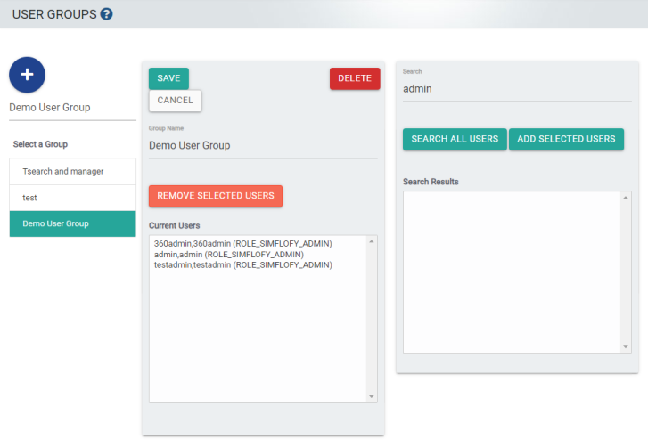Screen dimensions: 648x447
Task: Click Search Results scroll up arrow
Action: 626,198
